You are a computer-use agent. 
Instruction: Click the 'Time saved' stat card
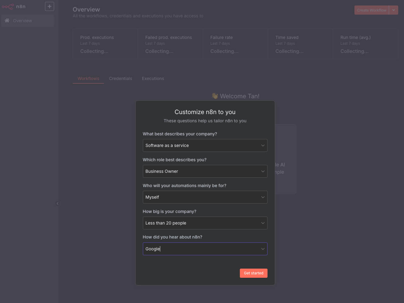300,44
